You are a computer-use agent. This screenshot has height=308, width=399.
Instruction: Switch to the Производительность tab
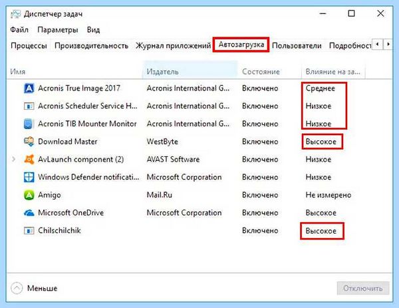click(91, 45)
